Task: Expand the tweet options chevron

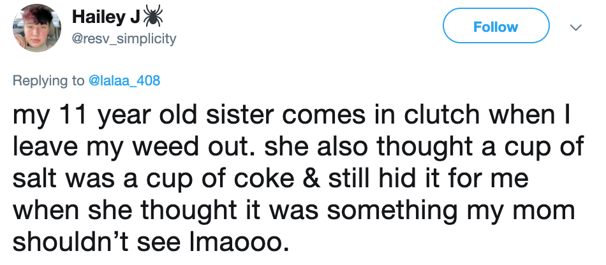Action: pos(576,27)
